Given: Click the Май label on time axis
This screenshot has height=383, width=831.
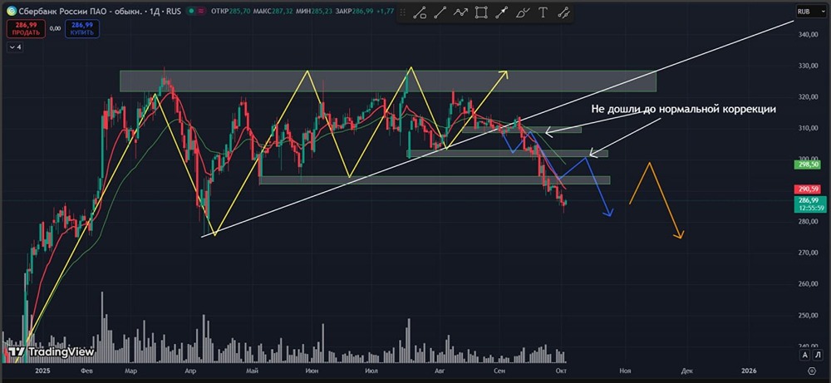Looking at the screenshot, I should 253,371.
